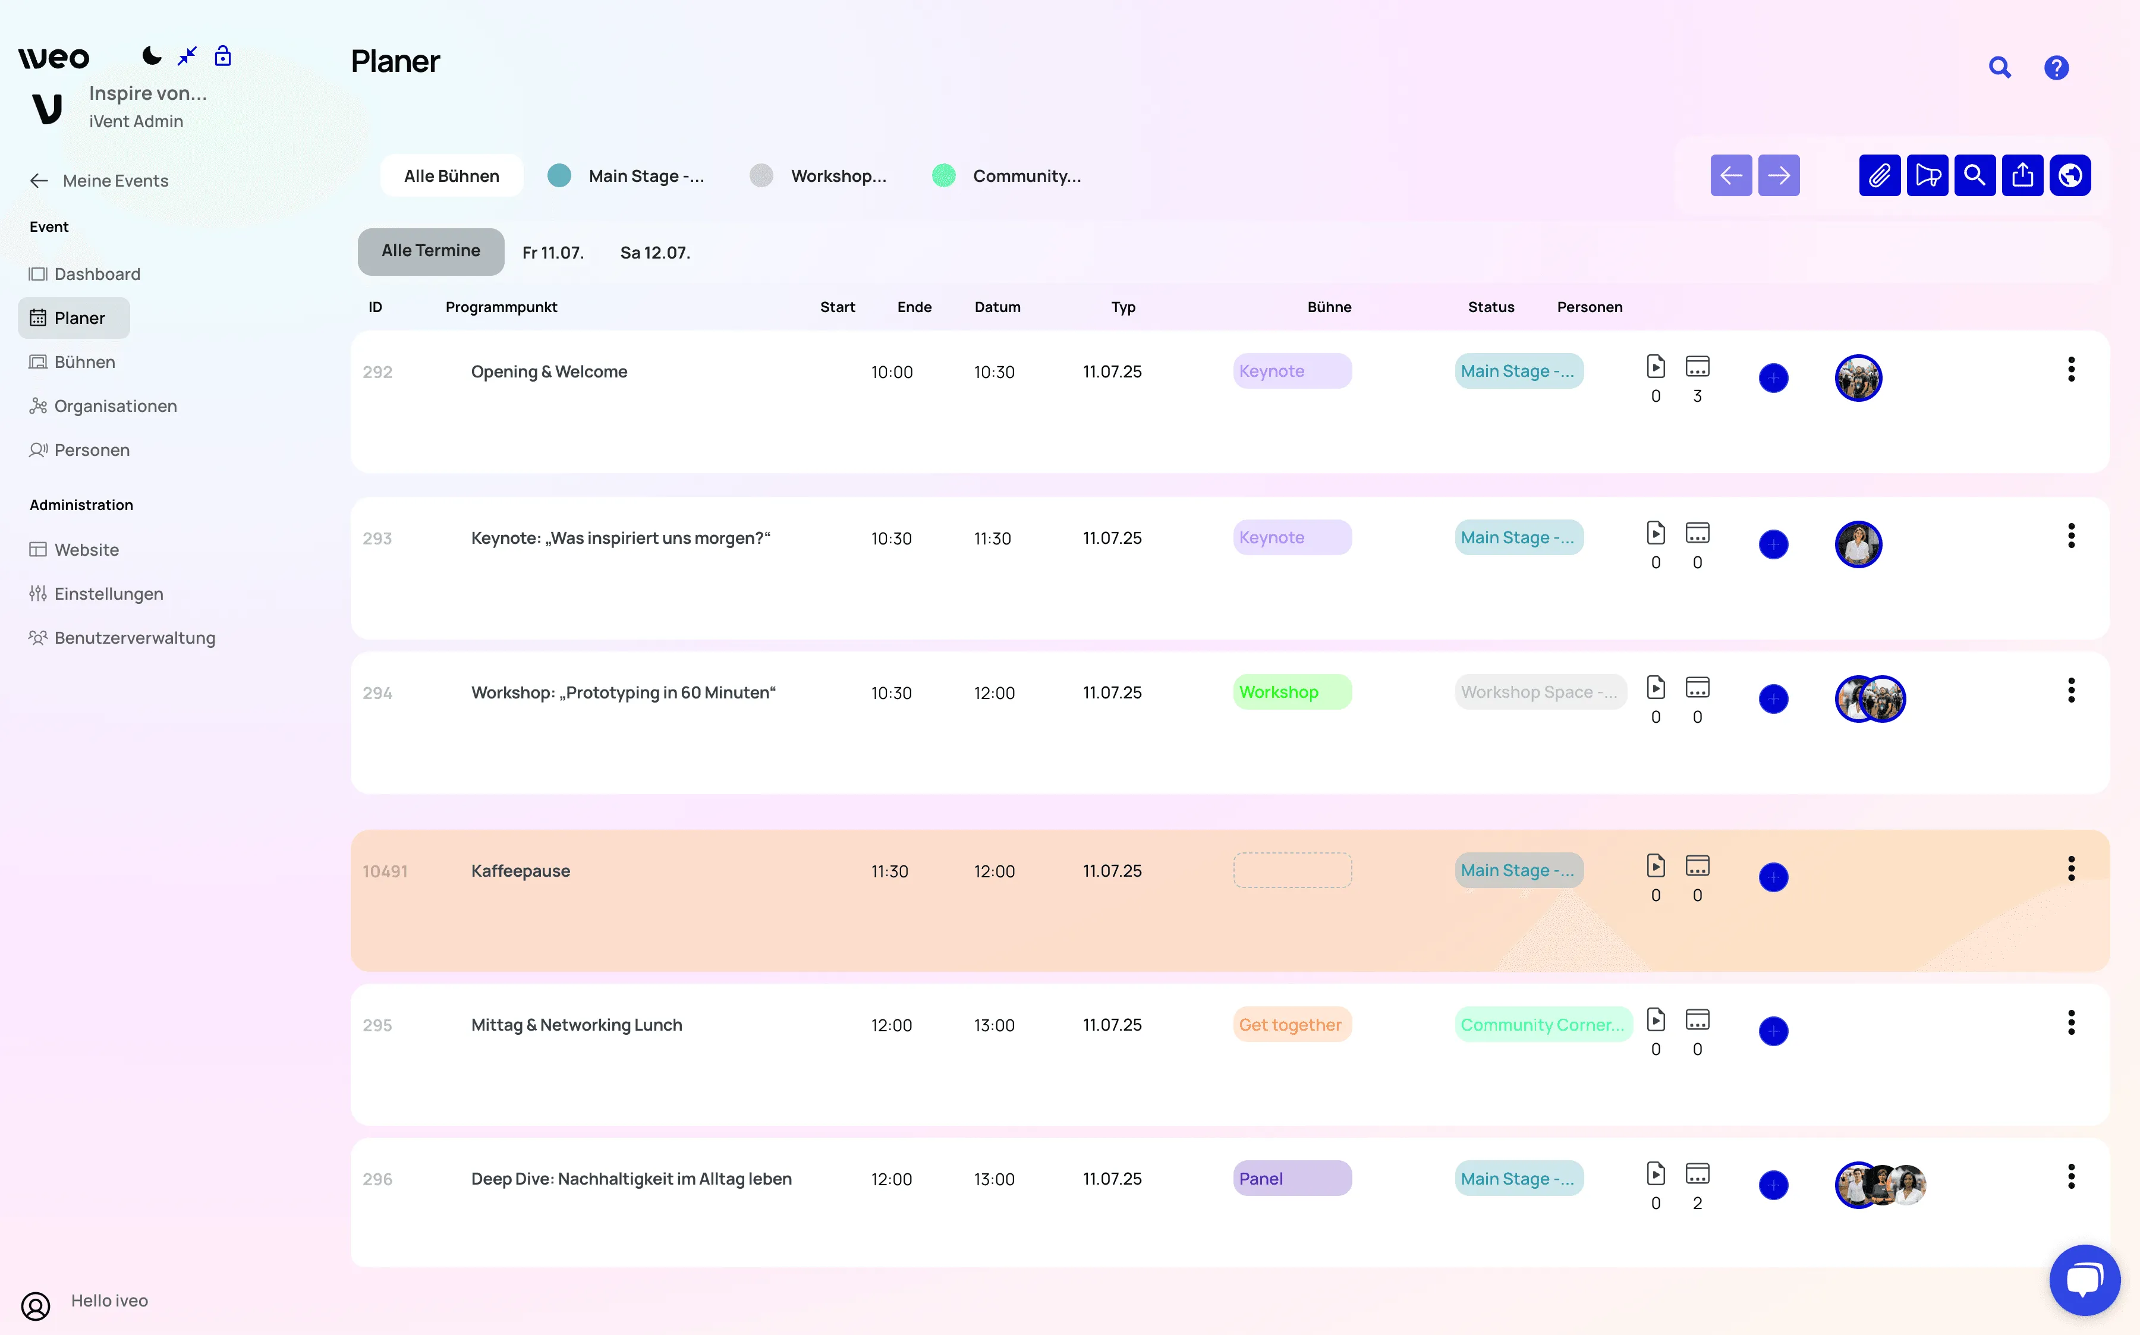Toggle the Main Stage Bühne filter
This screenshot has width=2140, height=1335.
tap(628, 175)
